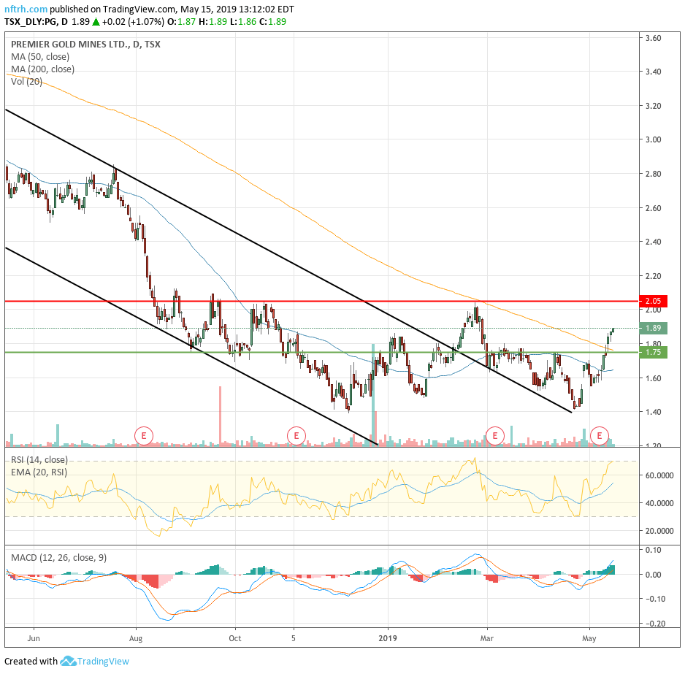The image size is (685, 674).
Task: Click the 2.80 price axis value
Action: click(653, 174)
